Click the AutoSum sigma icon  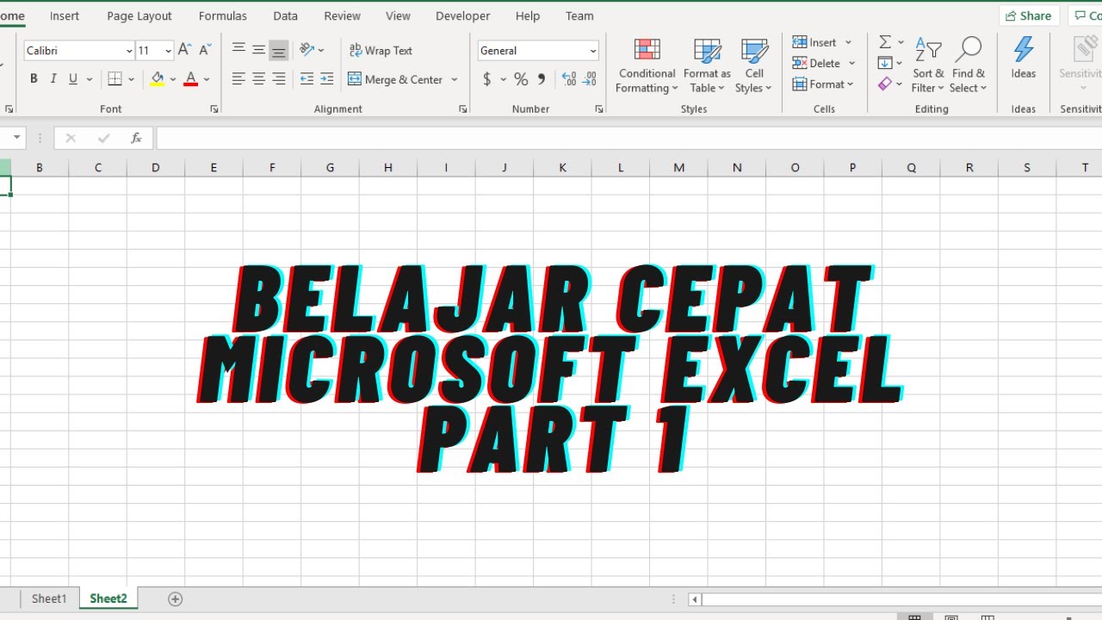(884, 42)
